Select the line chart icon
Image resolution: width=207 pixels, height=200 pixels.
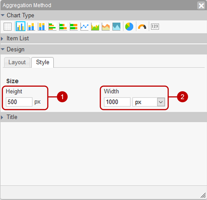point(84,27)
